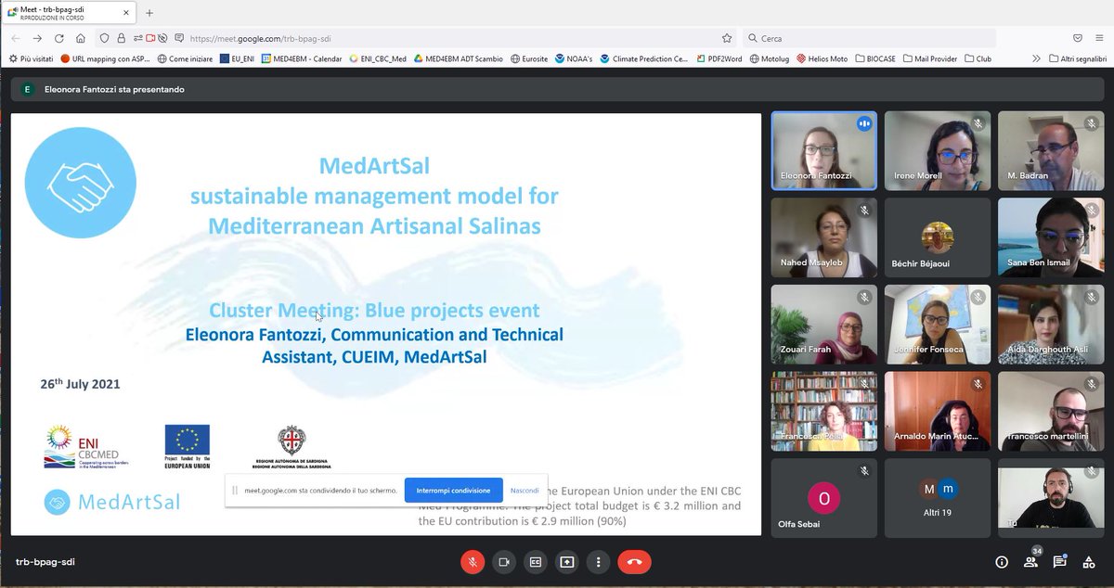This screenshot has height=588, width=1114.
Task: Bookmark this page with star icon
Action: (x=727, y=38)
